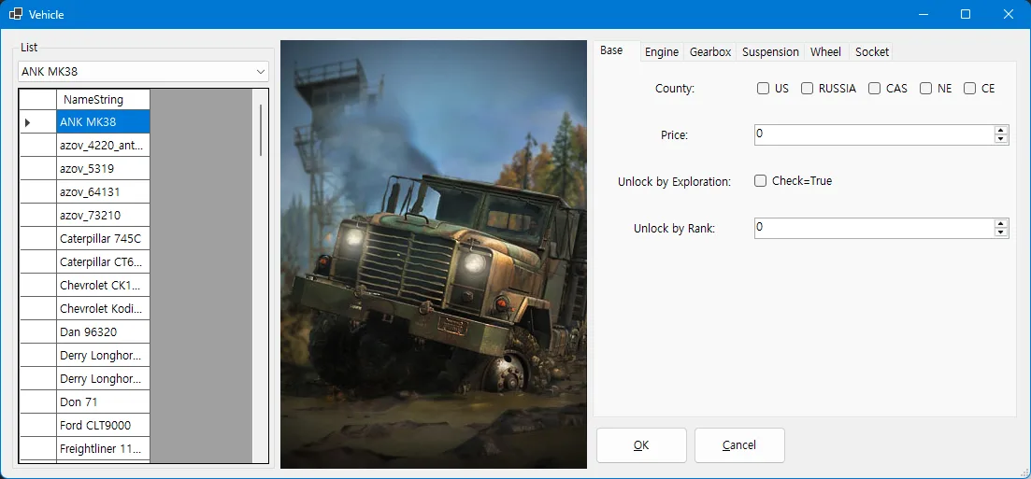Decrease the Unlock by Rank value
The height and width of the screenshot is (479, 1031).
[1001, 232]
